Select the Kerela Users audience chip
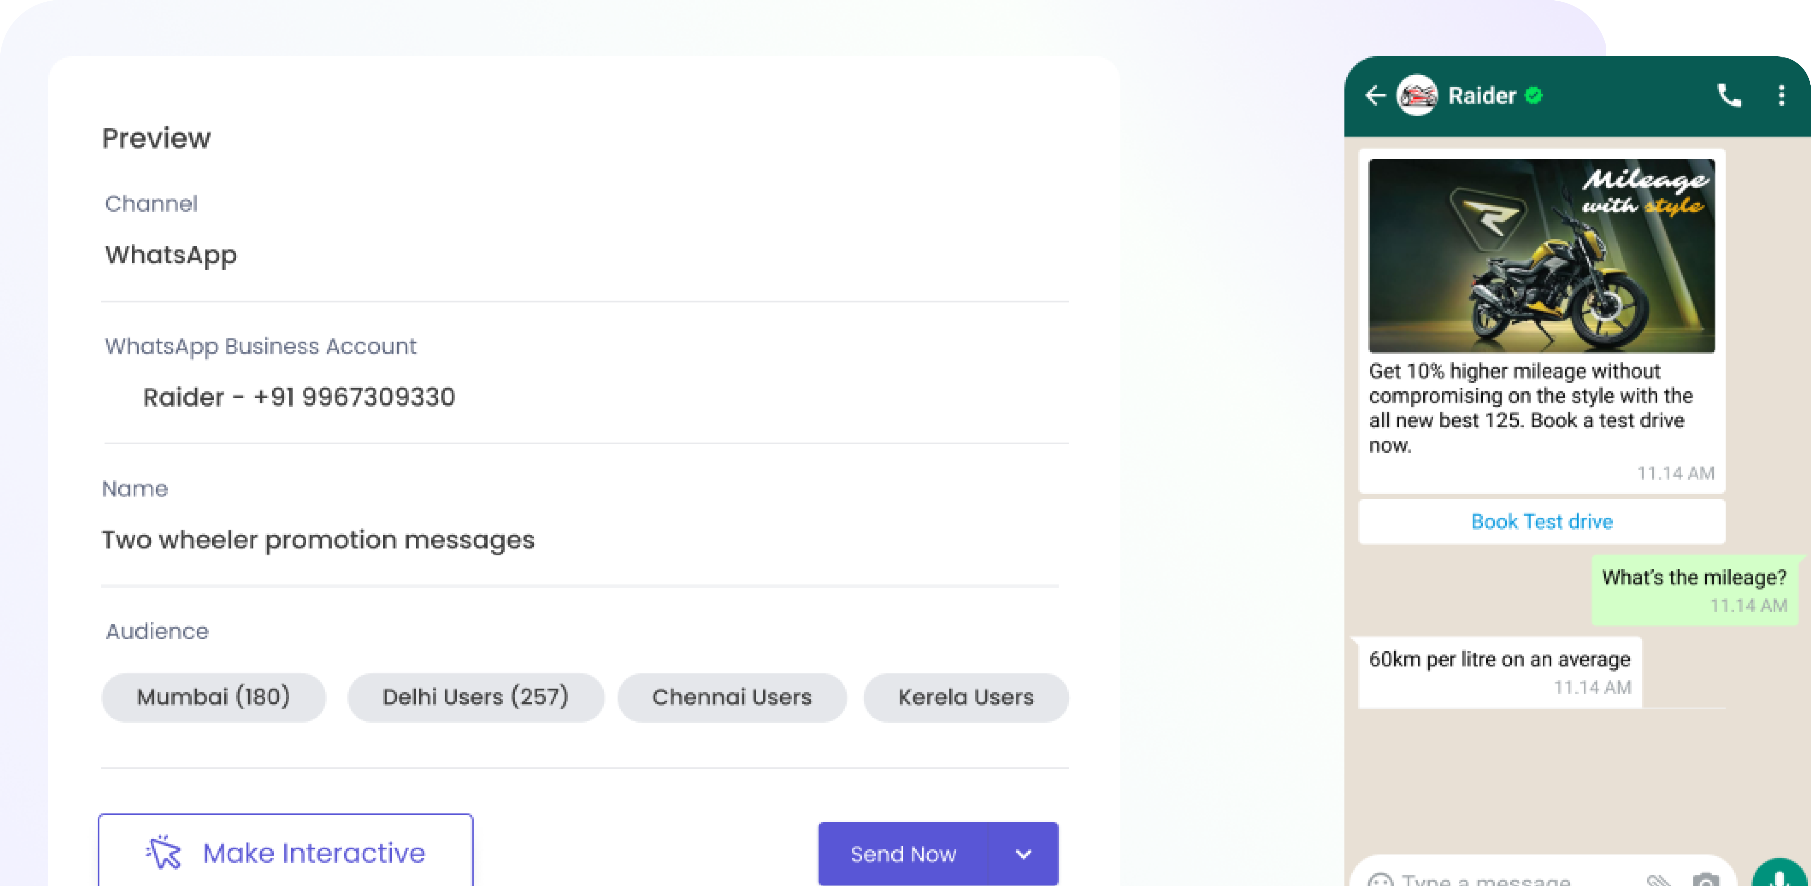The image size is (1811, 886). pyautogui.click(x=966, y=697)
